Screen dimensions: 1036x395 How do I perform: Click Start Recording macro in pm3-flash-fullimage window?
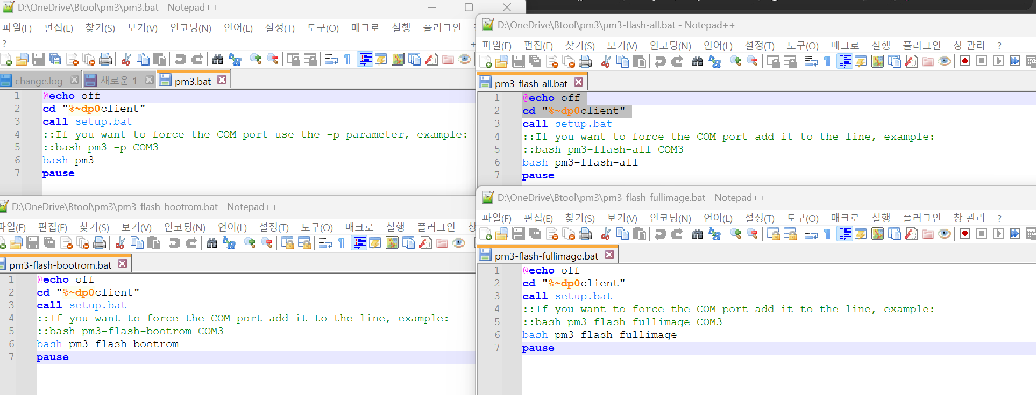(965, 234)
